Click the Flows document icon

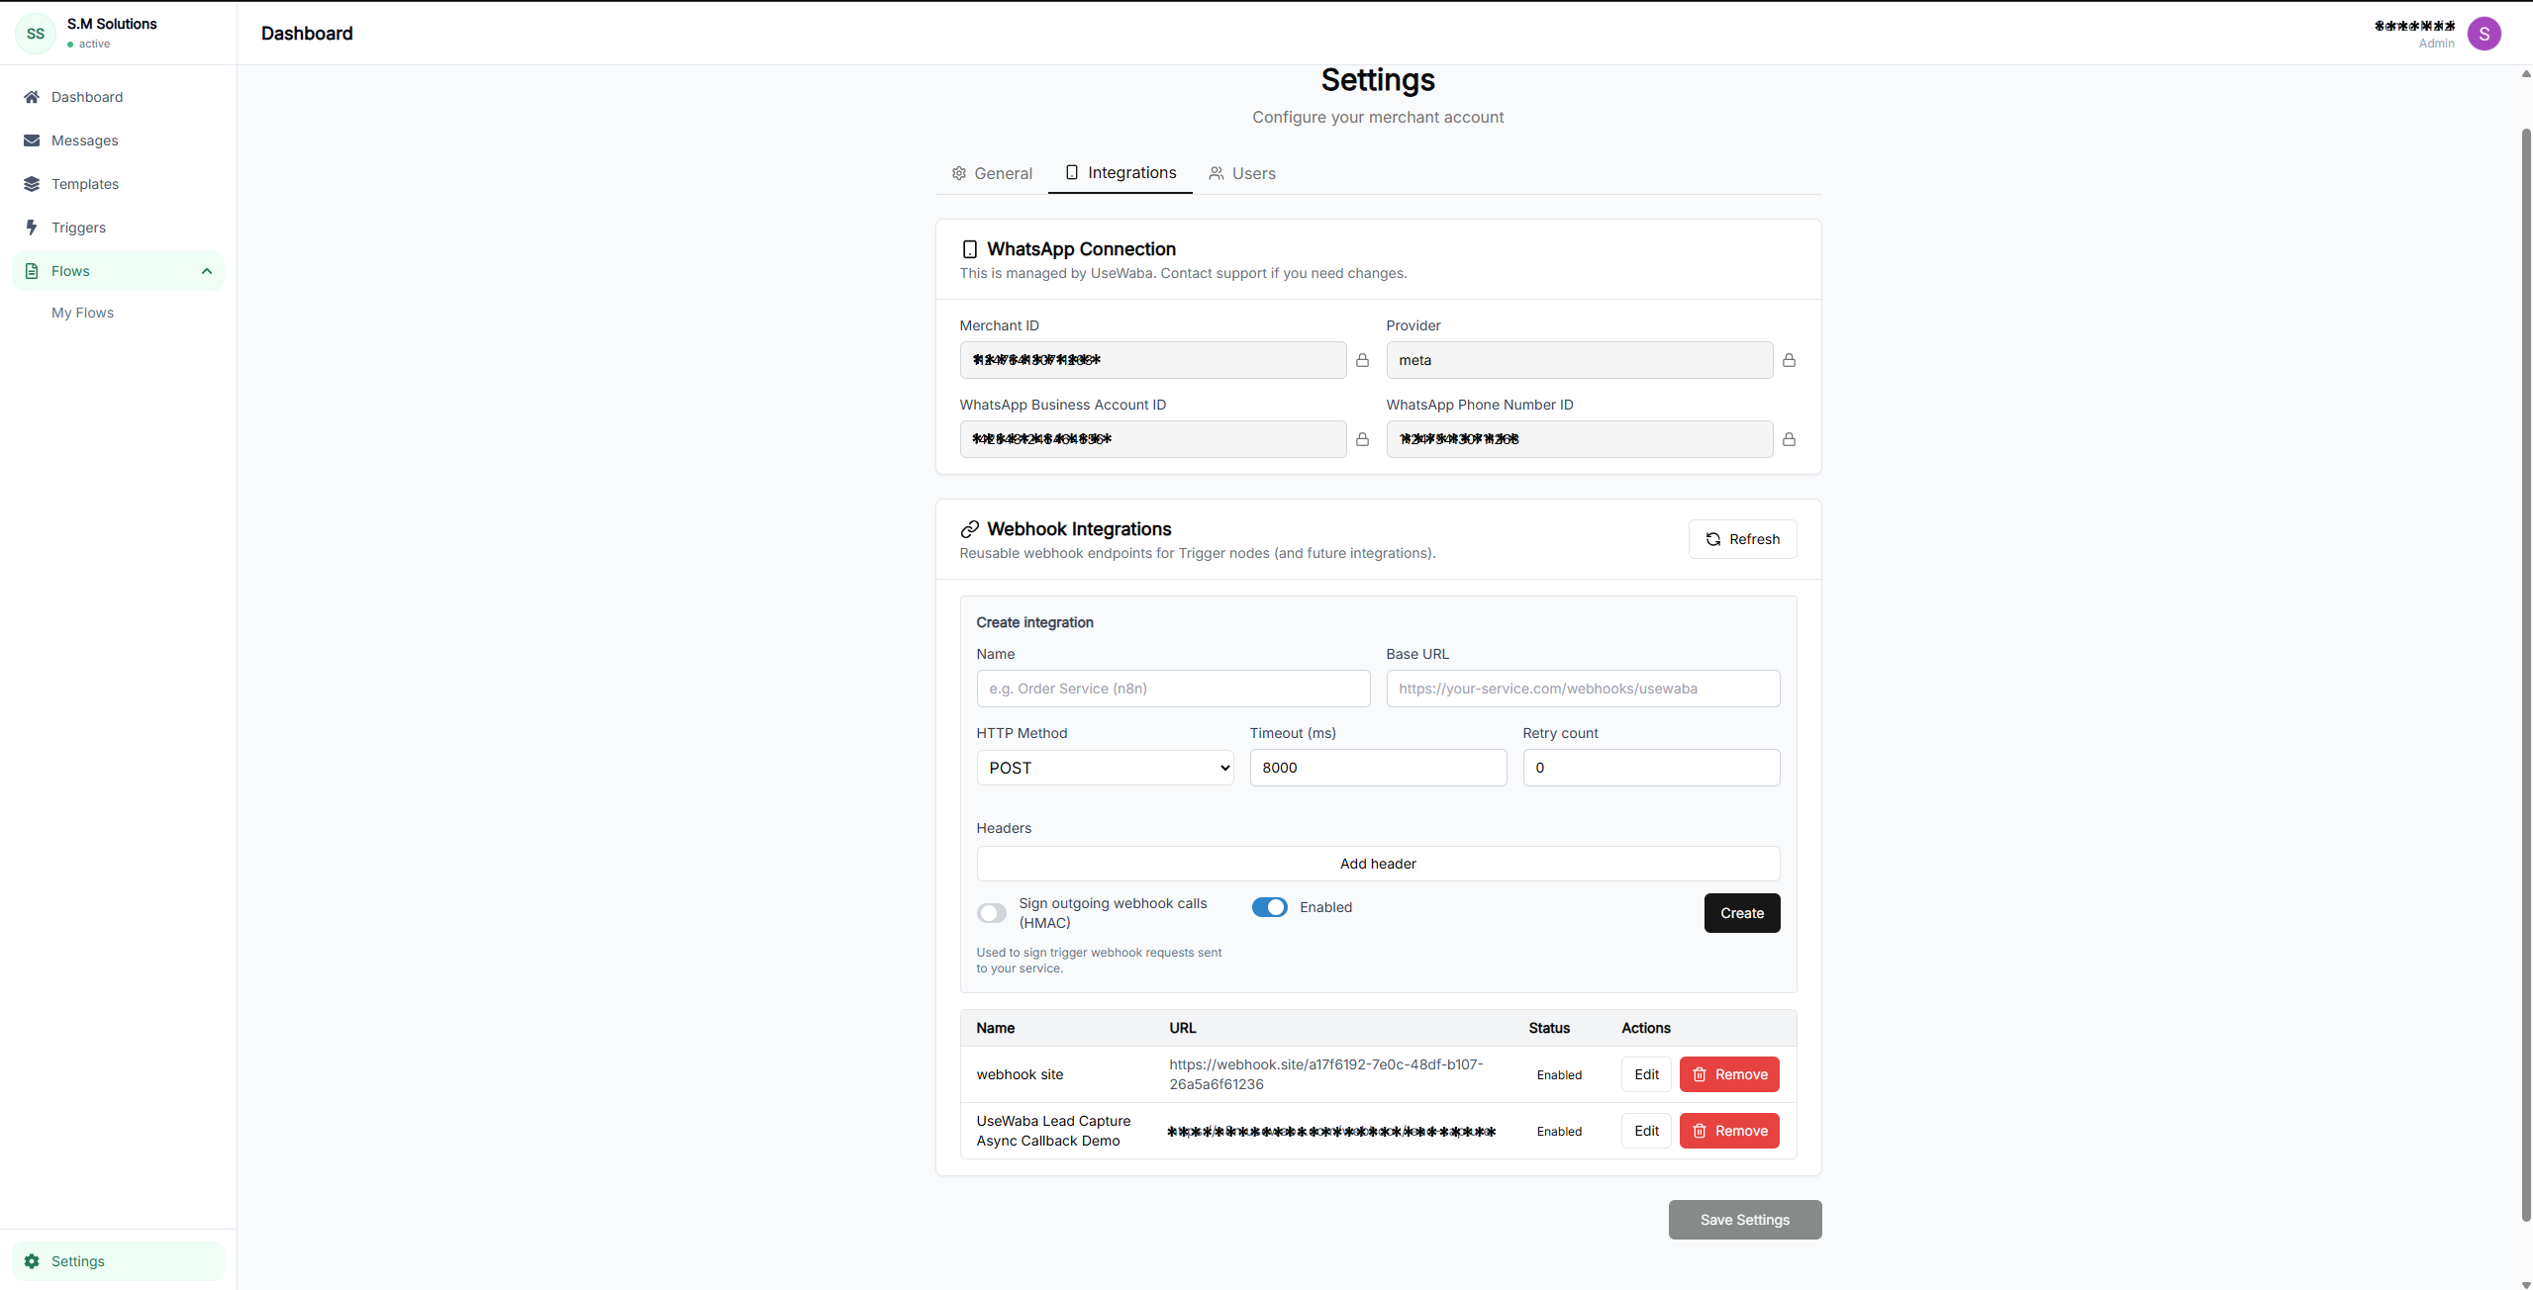pyautogui.click(x=32, y=271)
